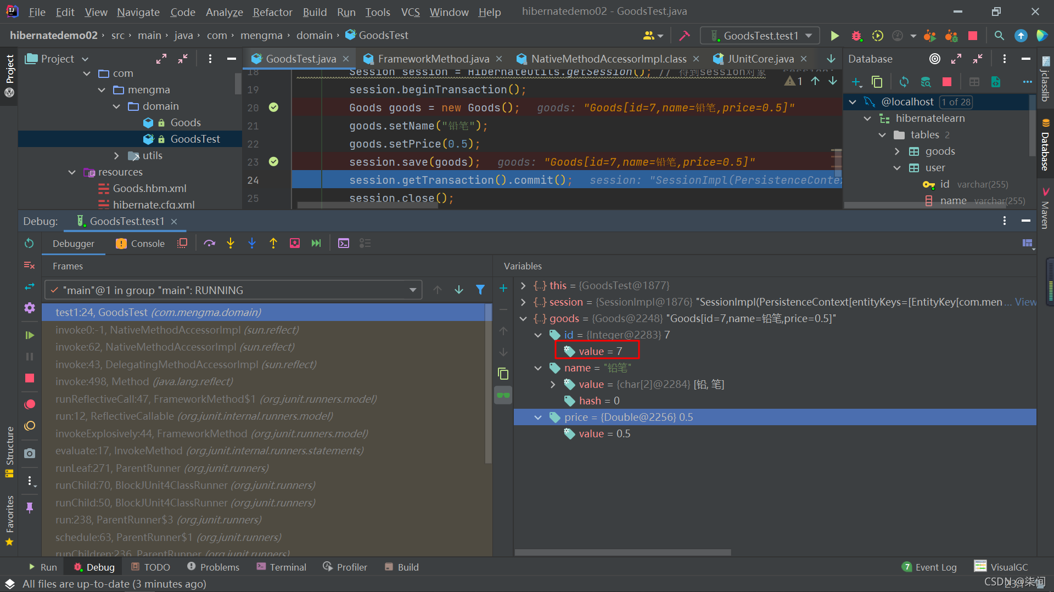The height and width of the screenshot is (592, 1054).
Task: Switch to FrameworkMethod.java tab
Action: click(x=433, y=59)
